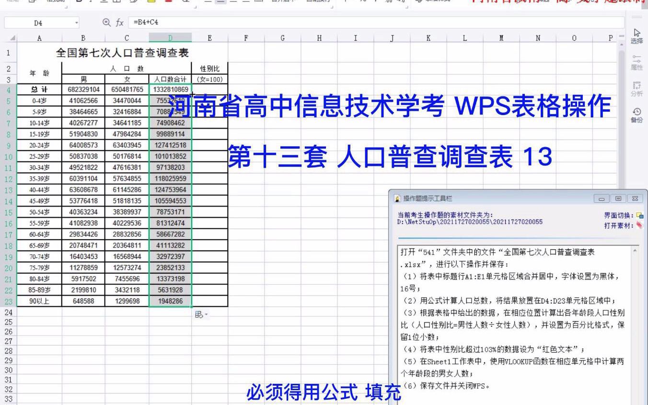Click the 界面切换 icon in hint toolbar
The height and width of the screenshot is (405, 648).
point(639,216)
